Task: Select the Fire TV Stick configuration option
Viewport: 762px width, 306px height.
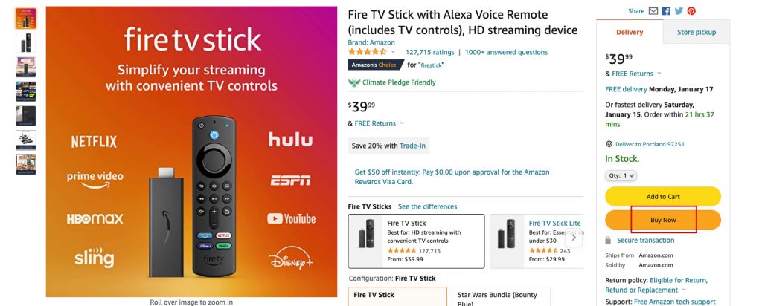Action: [x=397, y=296]
